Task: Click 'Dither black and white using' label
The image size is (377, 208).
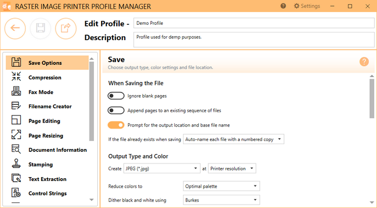Action: [x=137, y=200]
